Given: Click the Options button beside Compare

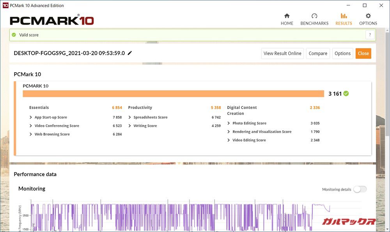Looking at the screenshot, I should pos(342,54).
